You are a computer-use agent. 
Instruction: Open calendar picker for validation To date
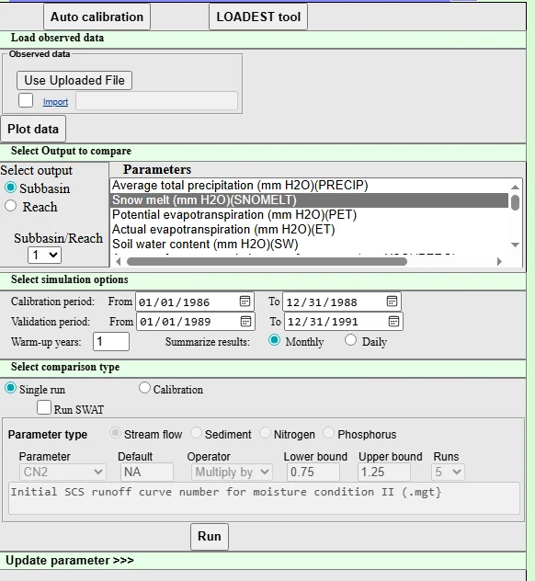pos(393,321)
